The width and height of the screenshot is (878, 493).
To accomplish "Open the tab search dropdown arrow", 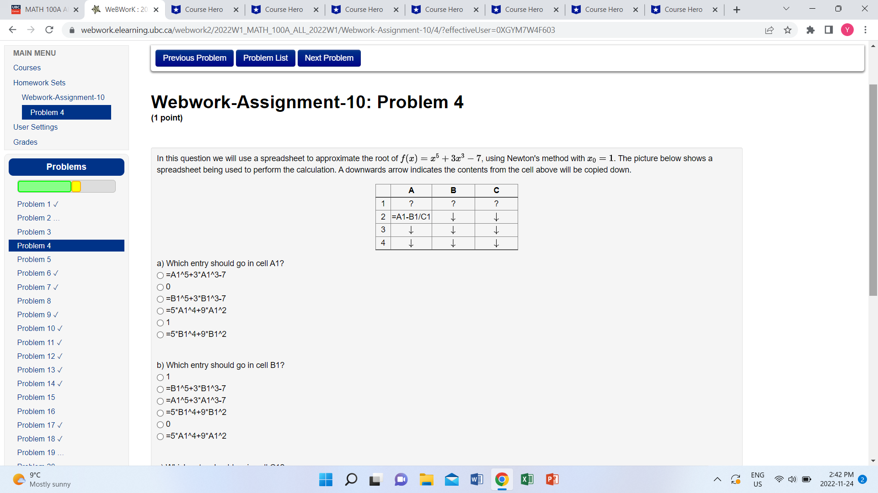I will tap(786, 9).
